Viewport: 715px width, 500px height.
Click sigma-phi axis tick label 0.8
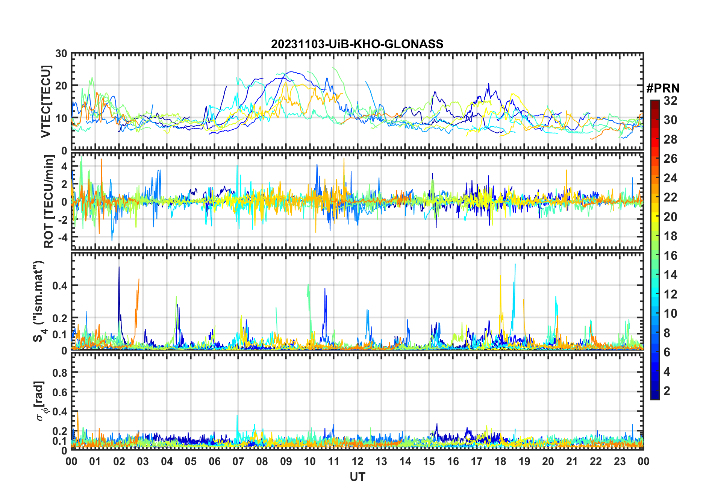59,373
